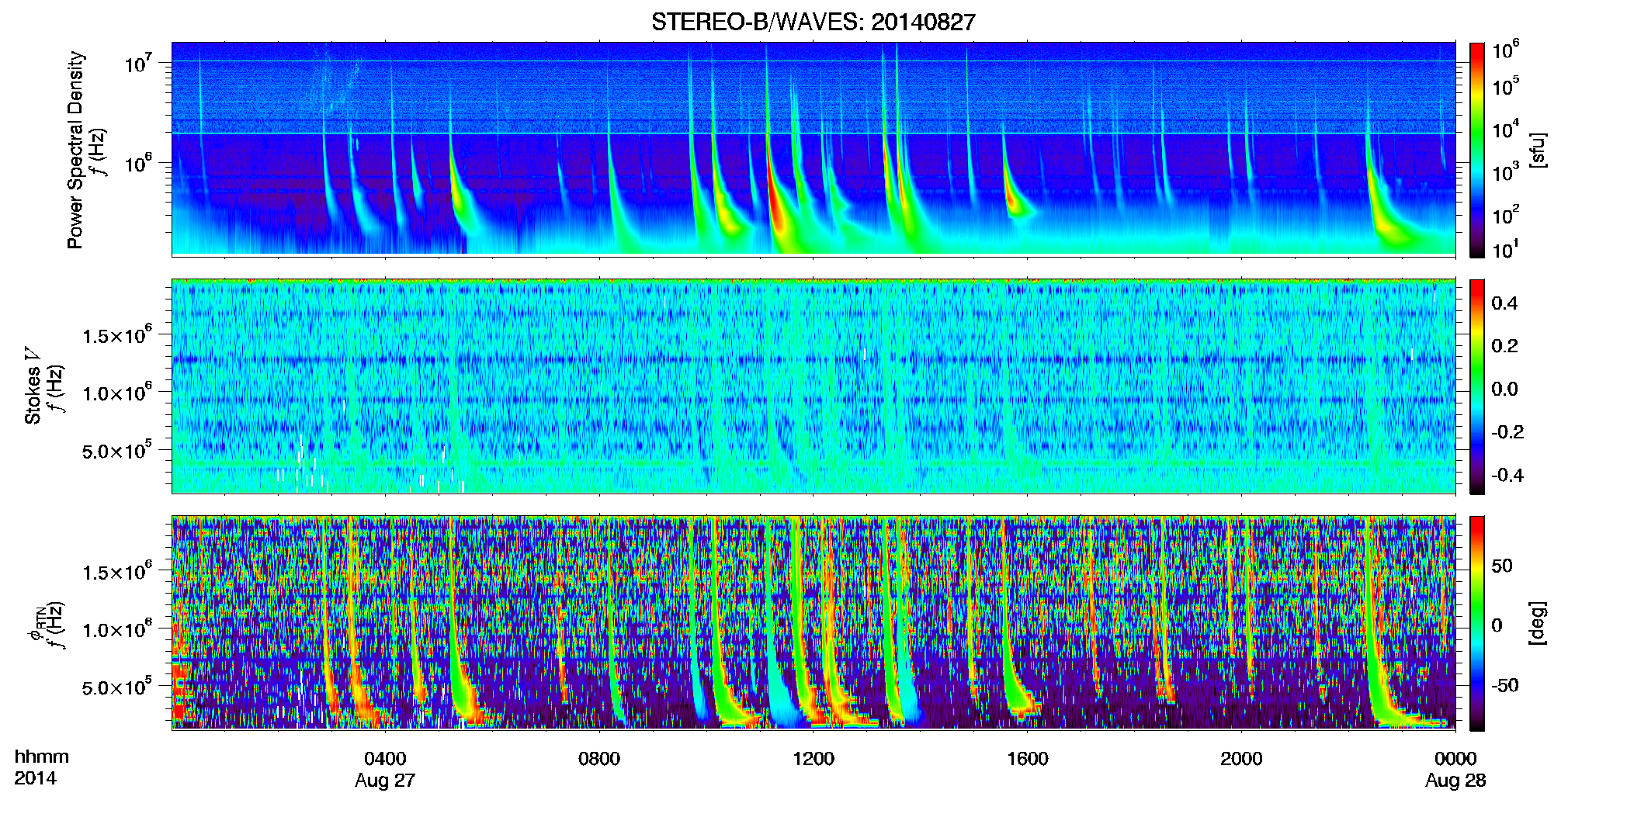Click the -0.4 value on the Stokes V colorbar

[x=1507, y=475]
